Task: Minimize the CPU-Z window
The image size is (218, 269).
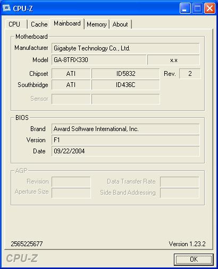Action: pyautogui.click(x=185, y=8)
